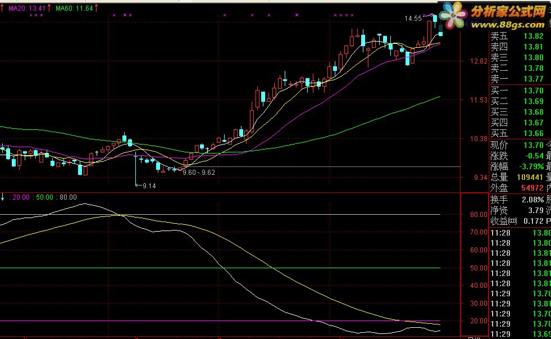The image size is (551, 339).
Task: Click the 11.53 price axis label
Action: [479, 100]
